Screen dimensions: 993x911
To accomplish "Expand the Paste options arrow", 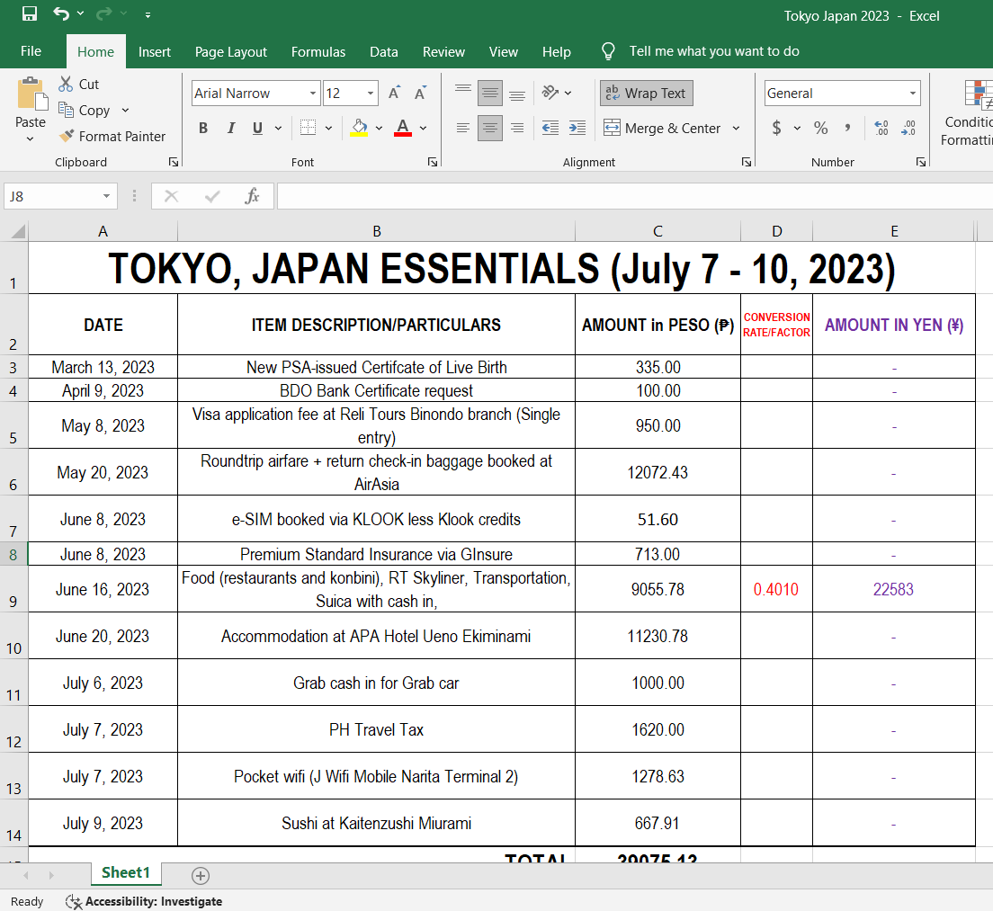I will click(x=30, y=138).
